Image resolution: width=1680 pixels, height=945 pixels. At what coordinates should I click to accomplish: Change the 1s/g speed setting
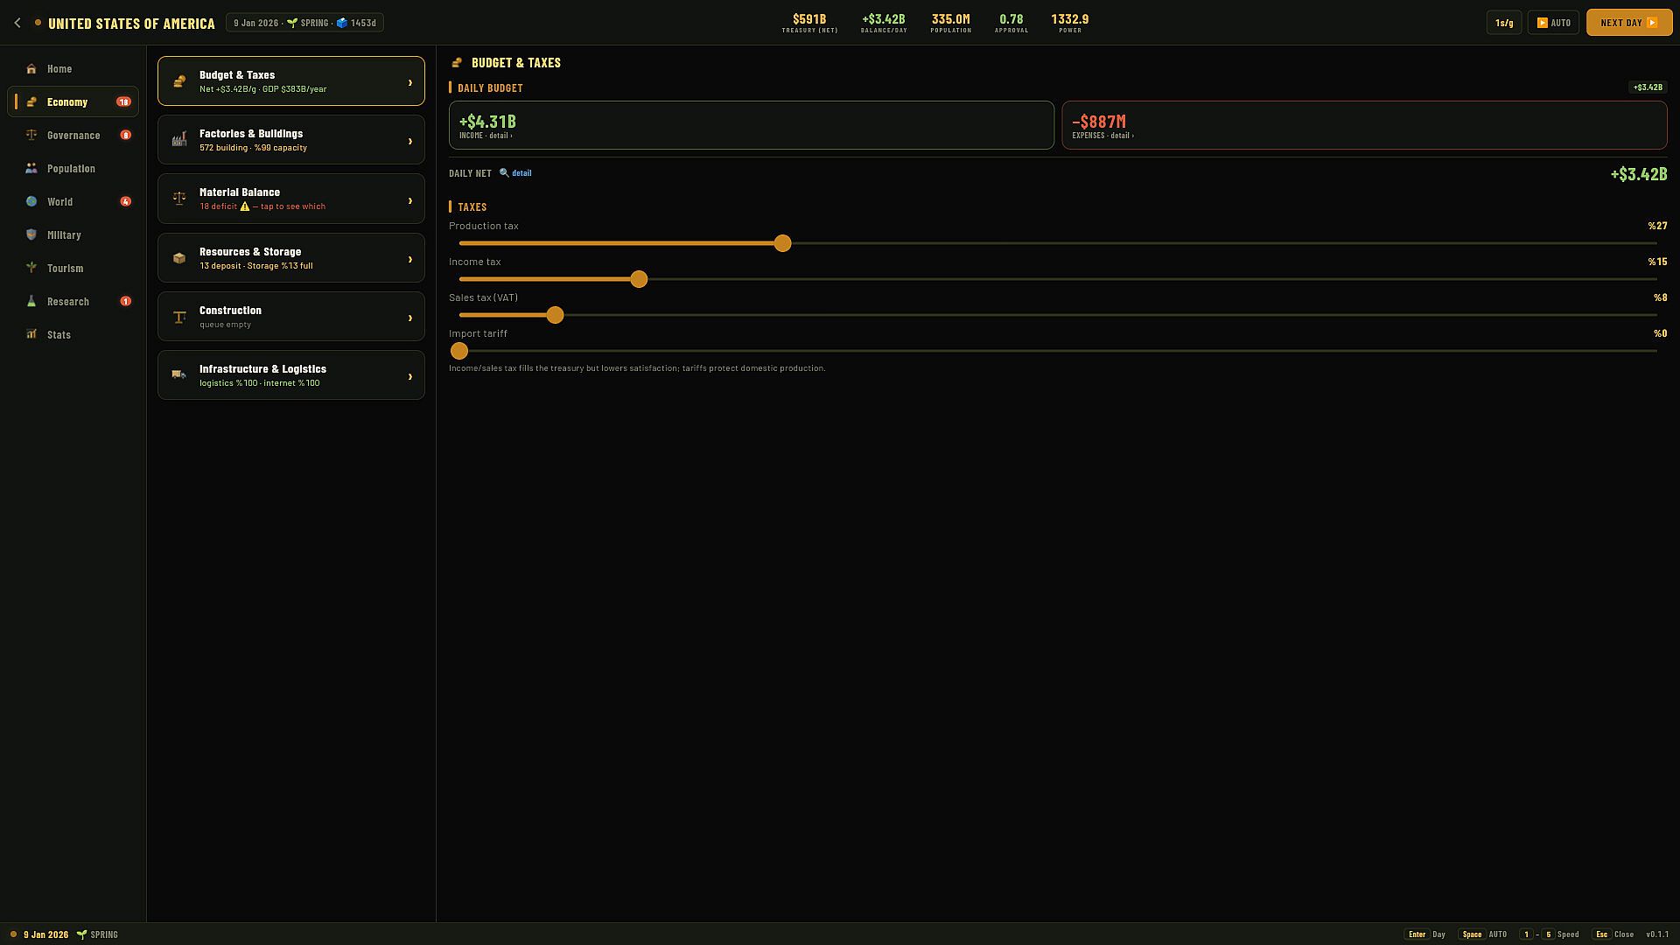point(1504,23)
